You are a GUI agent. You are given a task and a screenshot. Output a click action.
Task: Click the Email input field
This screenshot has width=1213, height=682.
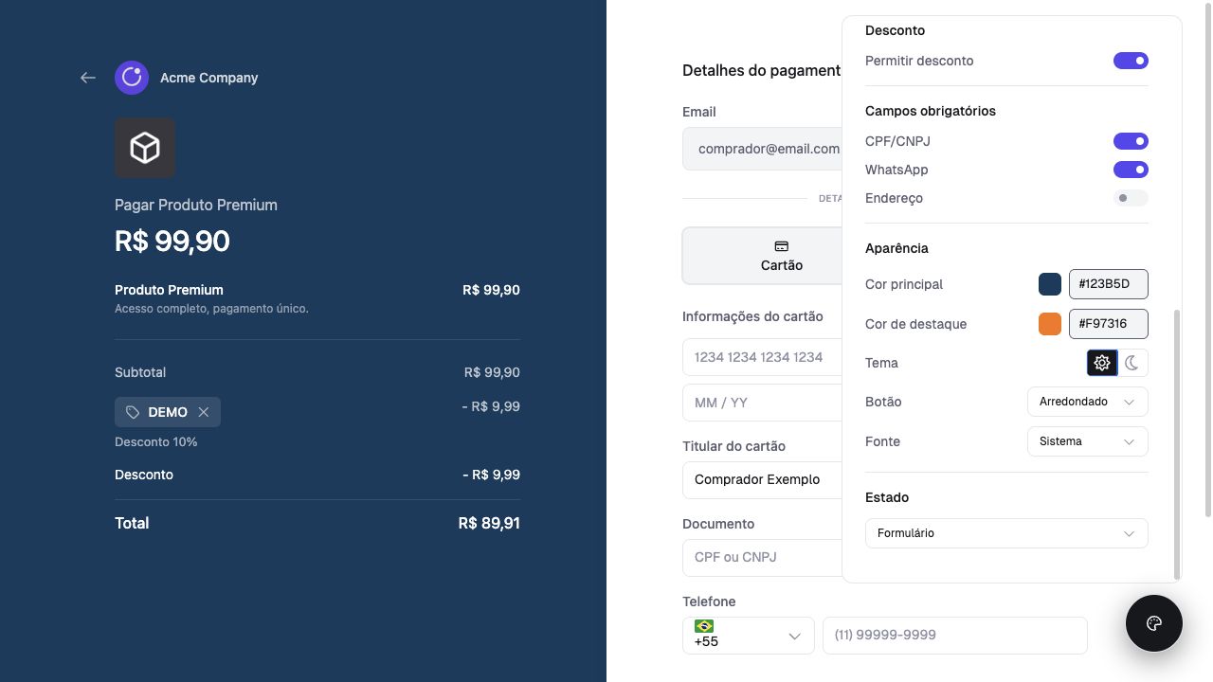[x=762, y=149]
